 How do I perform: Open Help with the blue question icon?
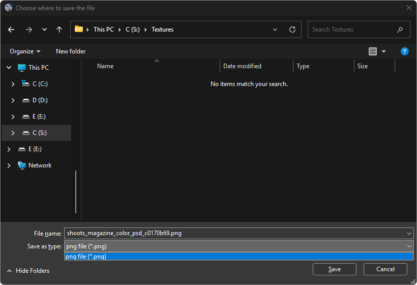coord(404,51)
